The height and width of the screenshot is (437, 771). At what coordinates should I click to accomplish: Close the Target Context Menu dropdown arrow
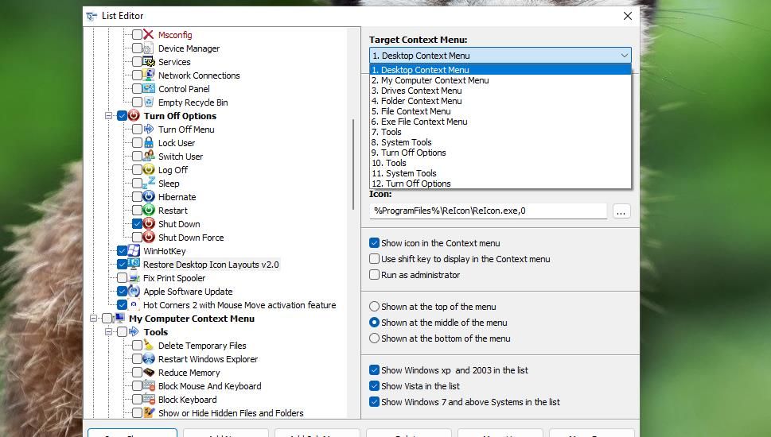pos(624,56)
